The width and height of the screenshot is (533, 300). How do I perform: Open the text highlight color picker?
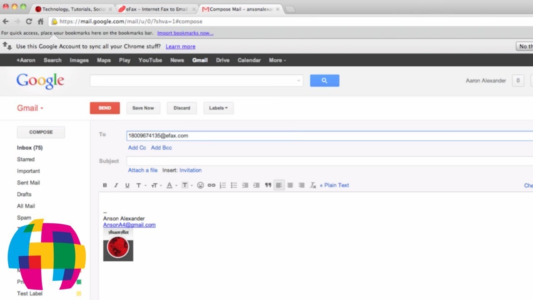coord(187,185)
